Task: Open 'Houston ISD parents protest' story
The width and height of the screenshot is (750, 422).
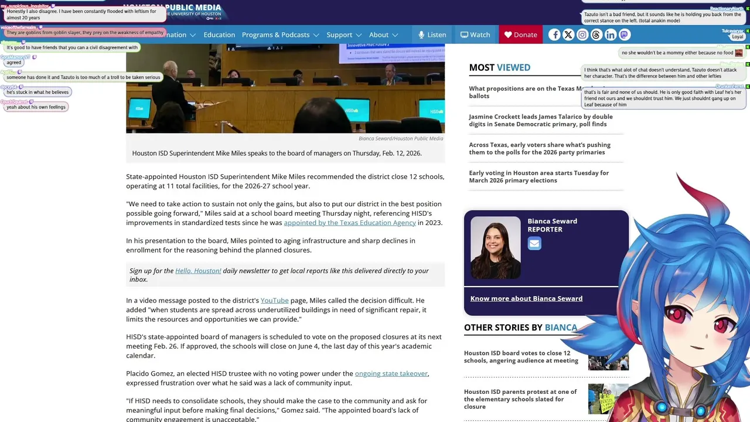Action: 520,399
